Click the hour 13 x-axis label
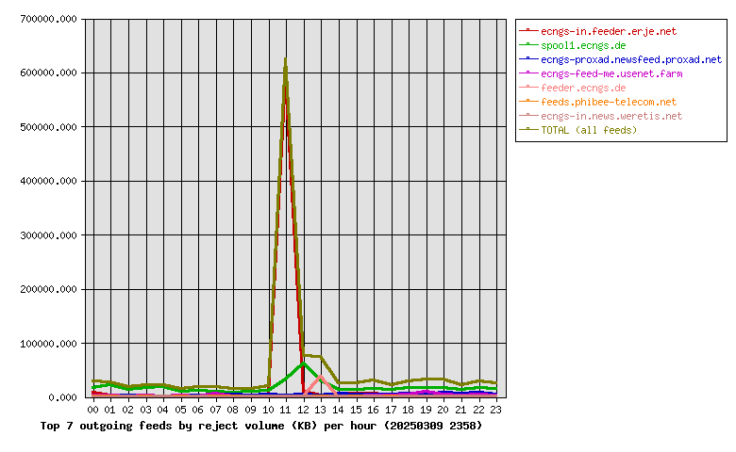The height and width of the screenshot is (452, 736). point(321,410)
